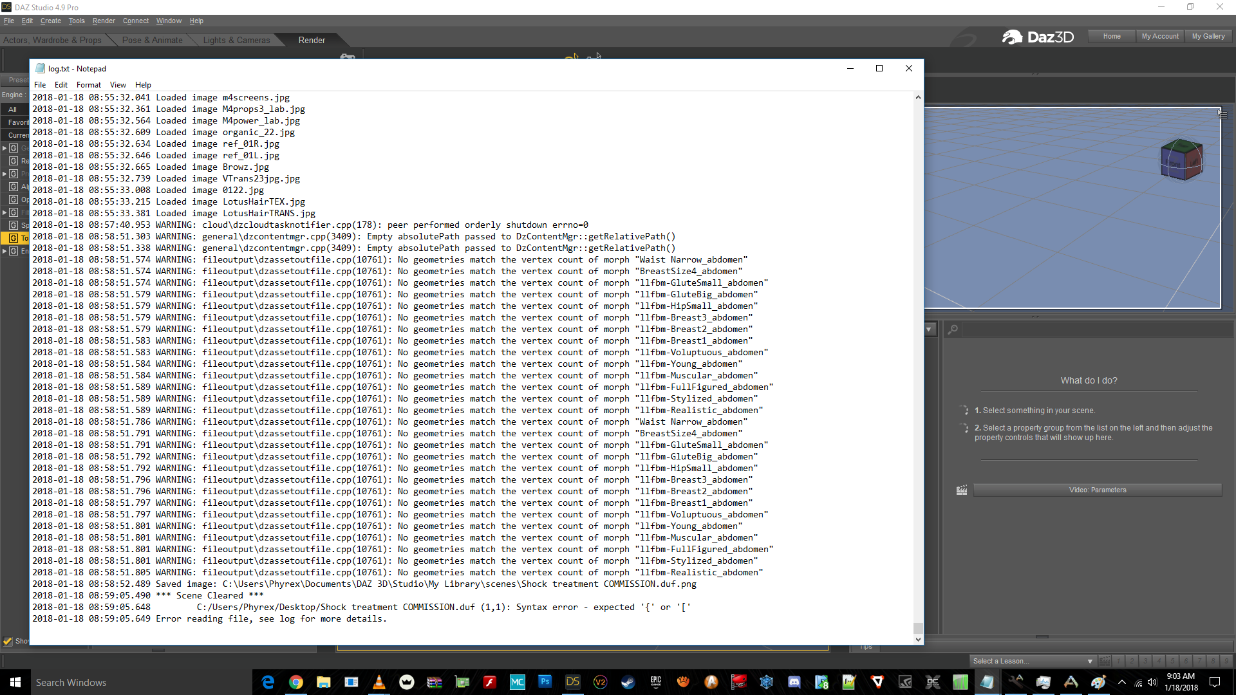Click the Video: Parameters button
Viewport: 1236px width, 695px height.
click(1097, 490)
